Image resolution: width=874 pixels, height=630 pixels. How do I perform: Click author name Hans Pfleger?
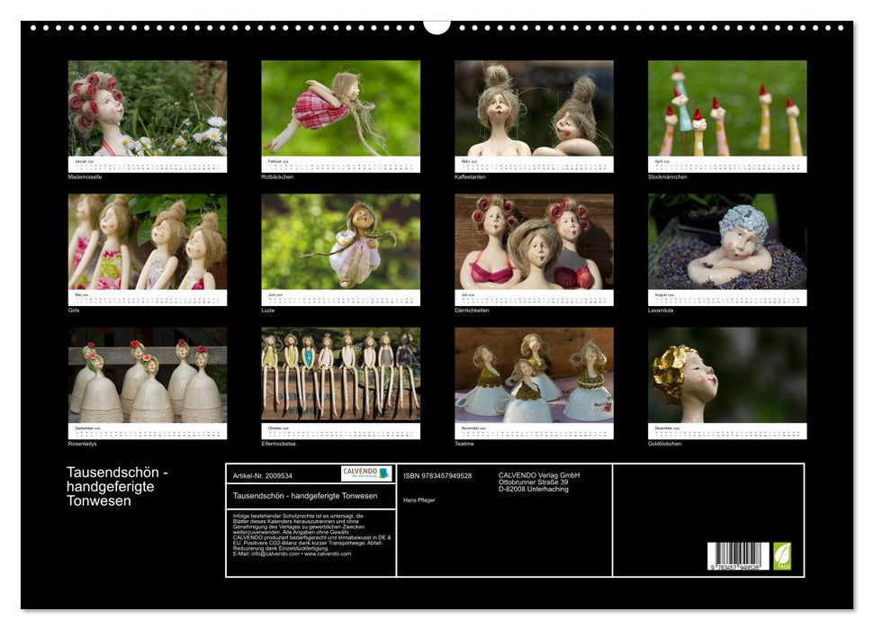click(419, 499)
